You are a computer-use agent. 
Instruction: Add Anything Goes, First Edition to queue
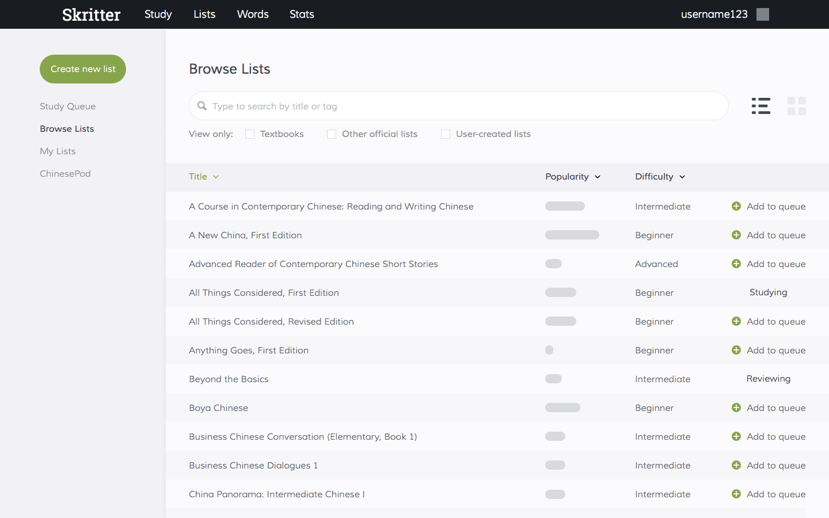769,350
